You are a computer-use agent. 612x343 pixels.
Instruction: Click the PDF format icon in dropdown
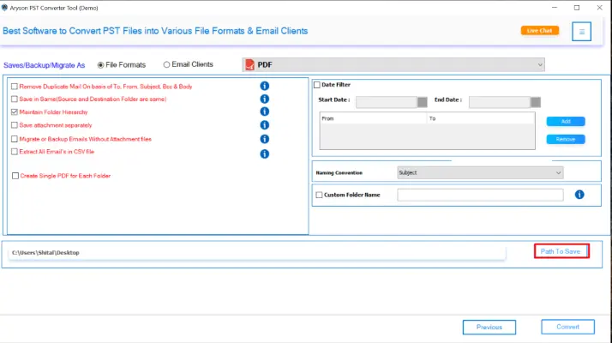tap(249, 65)
